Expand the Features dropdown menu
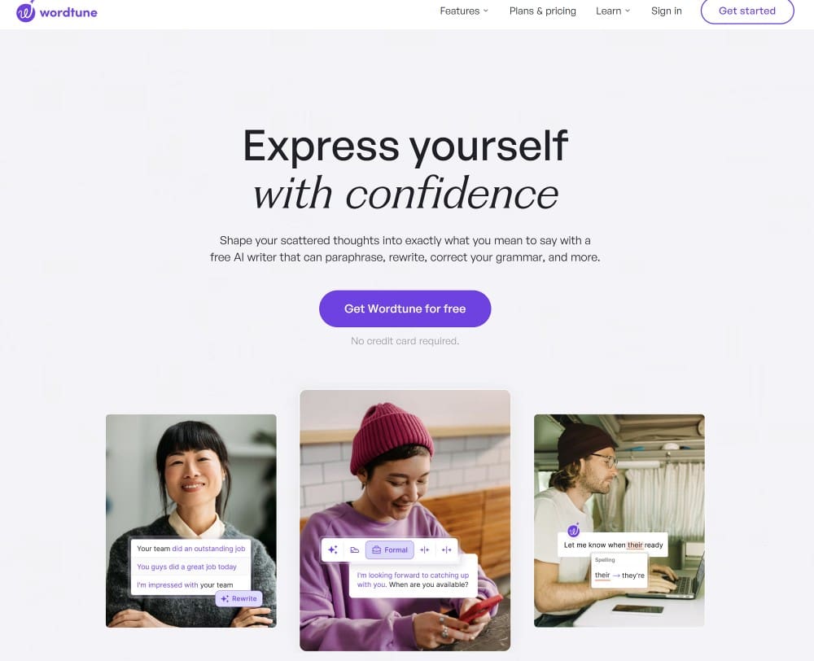Screen dimensions: 814x661 click(x=464, y=11)
